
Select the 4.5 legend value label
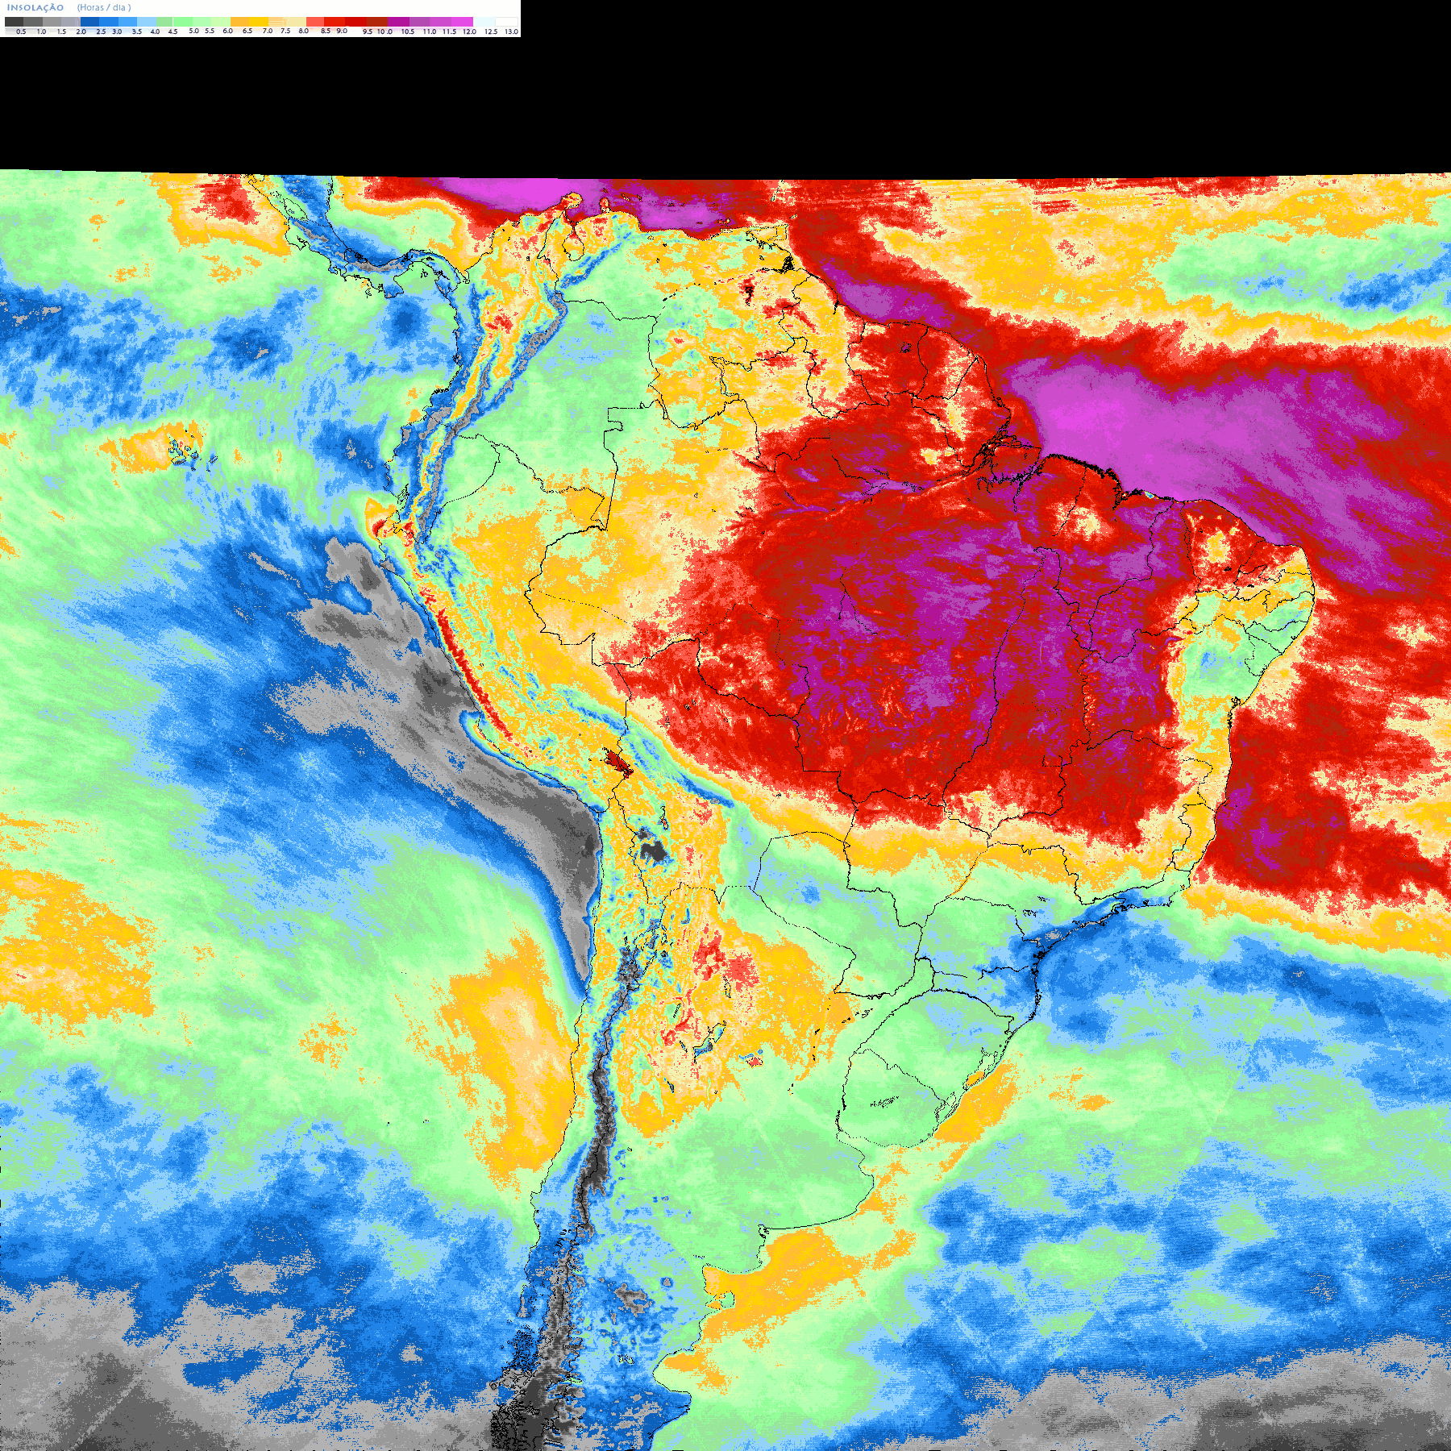[173, 31]
